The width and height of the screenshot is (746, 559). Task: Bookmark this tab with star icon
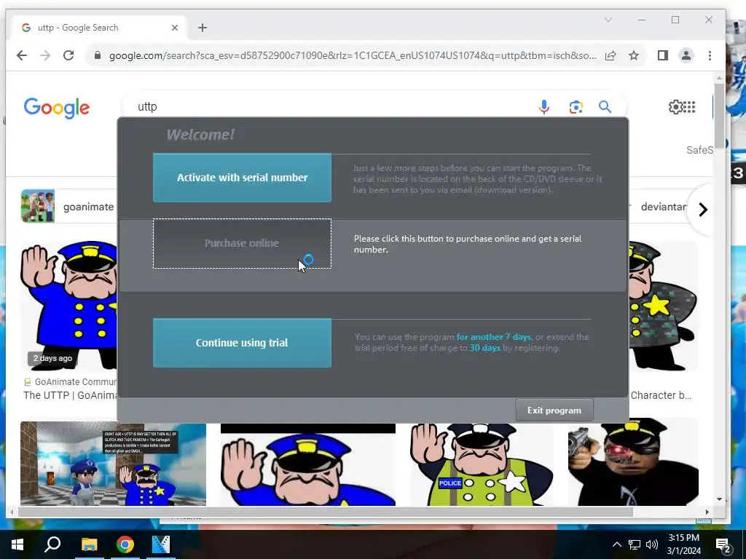pos(634,55)
